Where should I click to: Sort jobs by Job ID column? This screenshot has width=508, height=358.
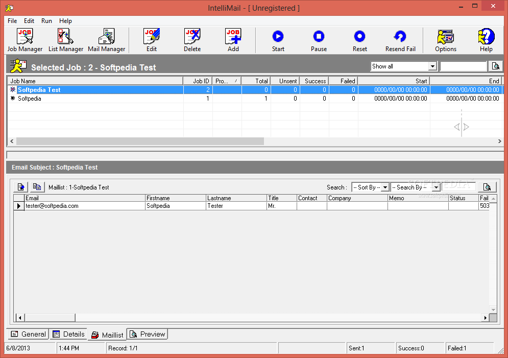[198, 81]
